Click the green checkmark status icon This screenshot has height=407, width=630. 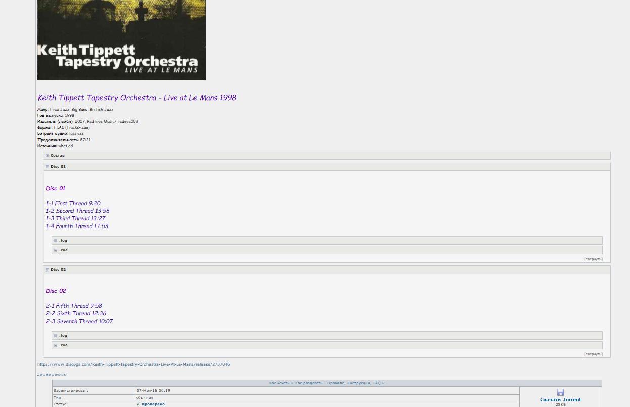[138, 404]
